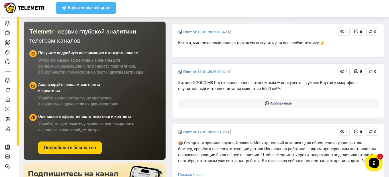Open the book guide sidebar icon
Screen dimensions: 389x177
(x=8, y=147)
